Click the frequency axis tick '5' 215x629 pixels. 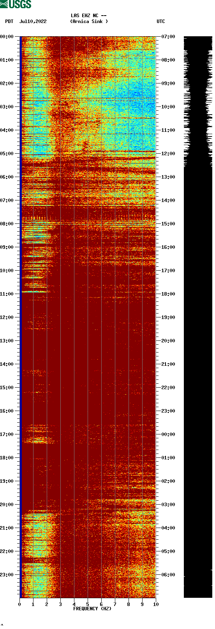coord(88,604)
